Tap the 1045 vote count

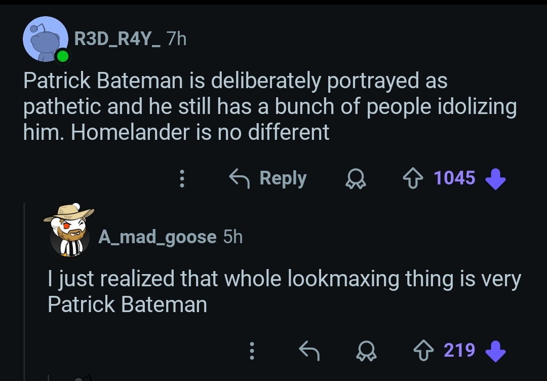[454, 178]
